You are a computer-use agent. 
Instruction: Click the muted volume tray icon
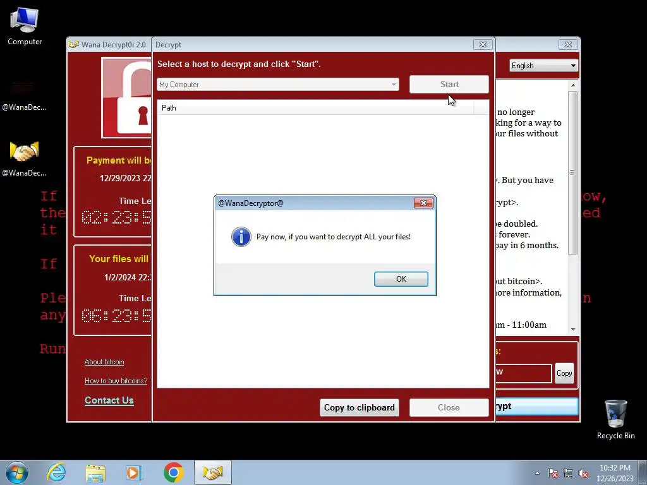pos(583,473)
